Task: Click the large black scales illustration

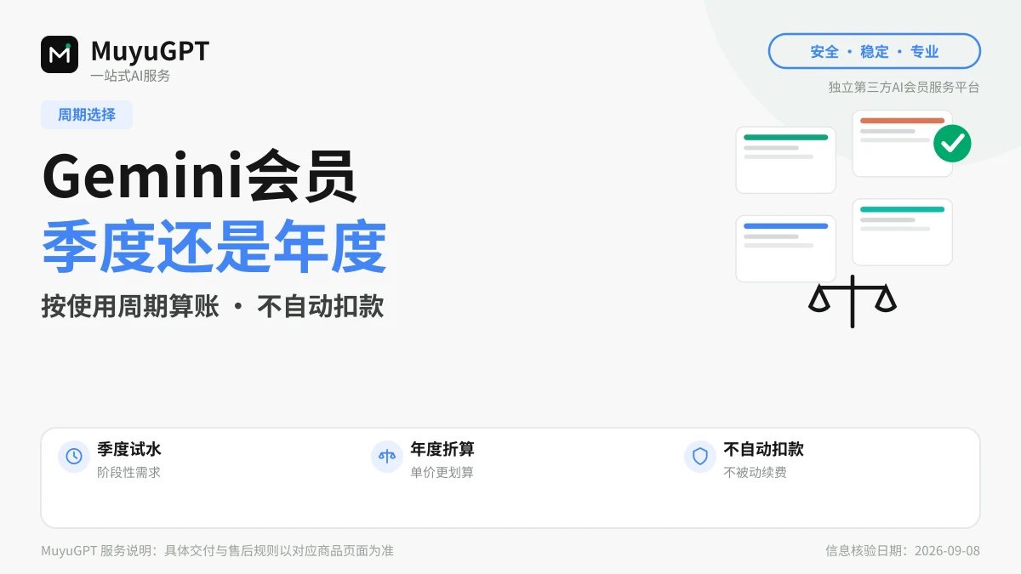Action: click(x=852, y=301)
